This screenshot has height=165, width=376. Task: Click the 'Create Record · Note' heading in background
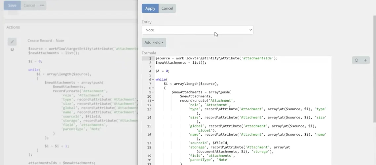coord(46,41)
